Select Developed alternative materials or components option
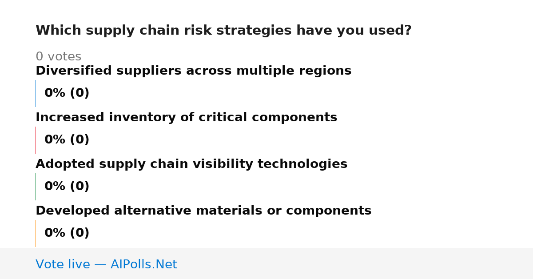The width and height of the screenshot is (533, 279). tap(203, 211)
